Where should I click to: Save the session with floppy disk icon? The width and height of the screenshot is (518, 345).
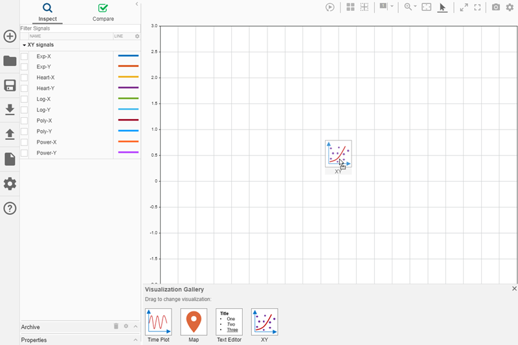point(10,85)
